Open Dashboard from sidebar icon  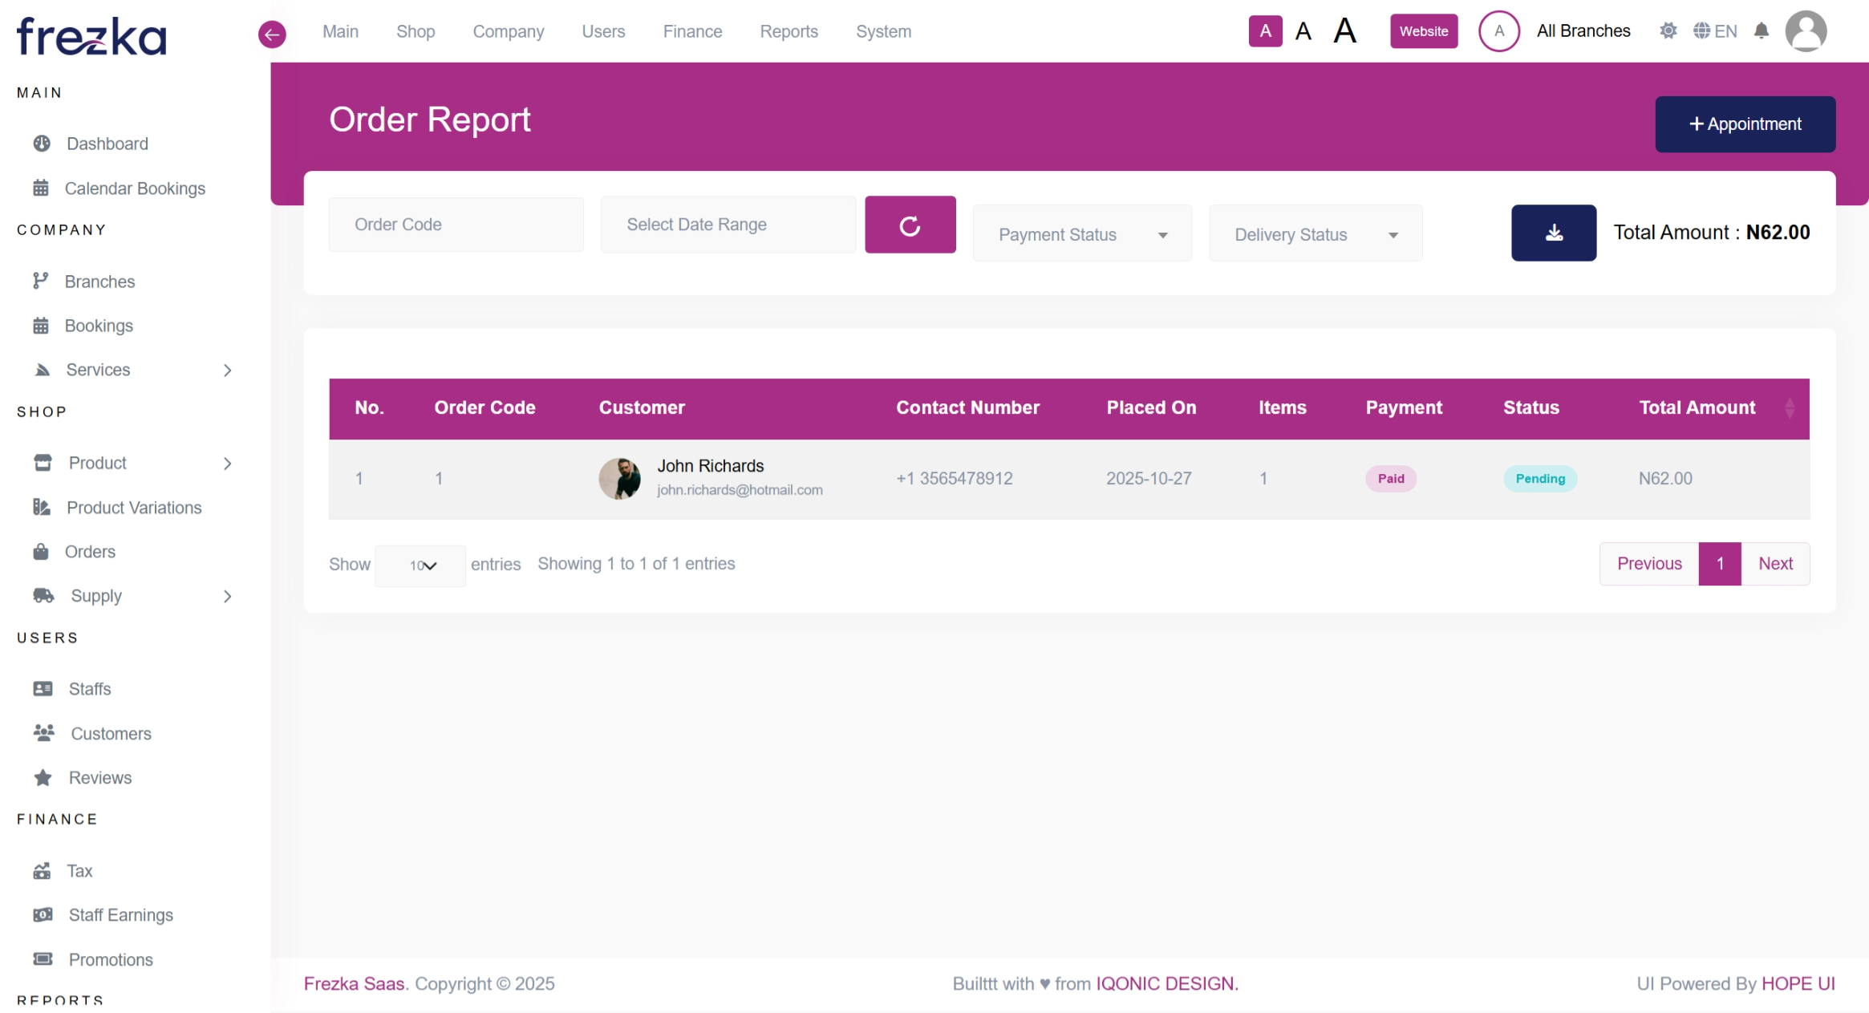pyautogui.click(x=42, y=144)
